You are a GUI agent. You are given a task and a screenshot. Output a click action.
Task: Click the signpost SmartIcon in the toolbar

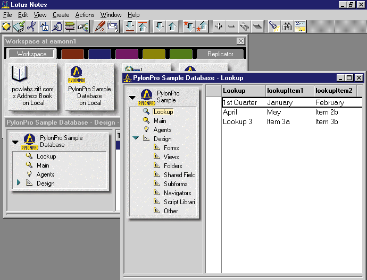pyautogui.click(x=70, y=26)
